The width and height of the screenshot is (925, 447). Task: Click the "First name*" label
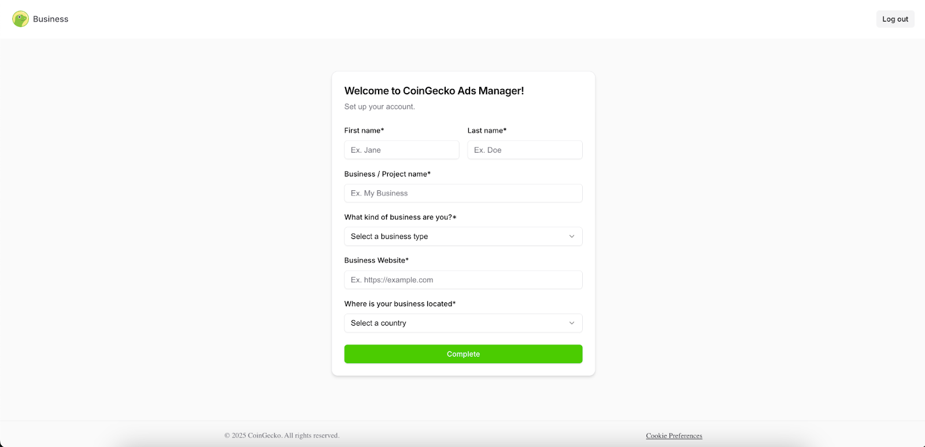[364, 131]
